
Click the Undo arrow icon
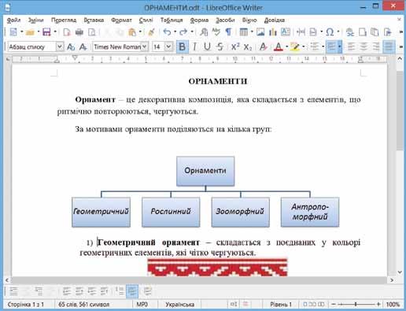click(x=167, y=32)
